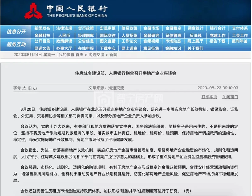252x196 pixels.
Task: Set font size to small (小)
Action: tap(35, 88)
